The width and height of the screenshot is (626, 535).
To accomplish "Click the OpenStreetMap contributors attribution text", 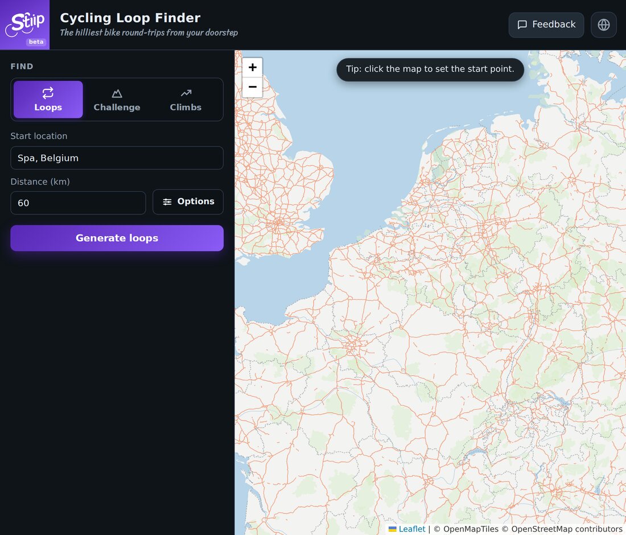I will pyautogui.click(x=562, y=529).
